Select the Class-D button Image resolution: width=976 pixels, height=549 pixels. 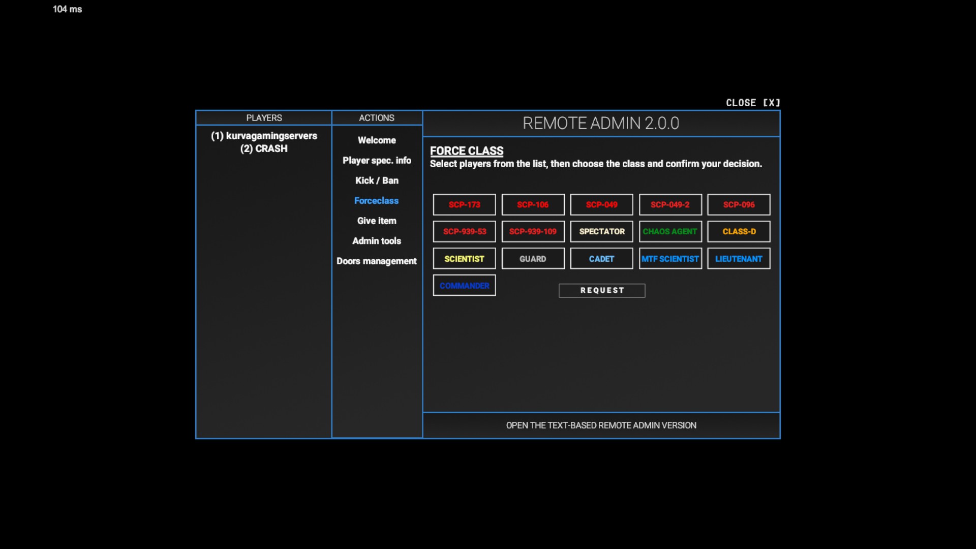tap(739, 231)
